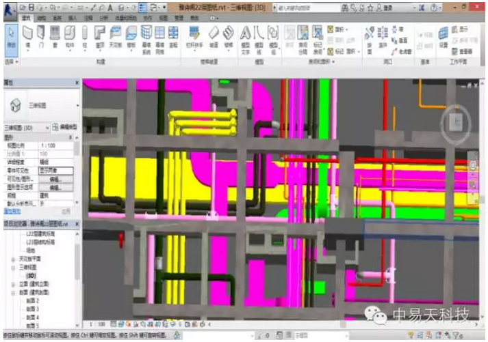The width and height of the screenshot is (488, 342).
Task: Activate the Modify arrow tool
Action: click(10, 37)
